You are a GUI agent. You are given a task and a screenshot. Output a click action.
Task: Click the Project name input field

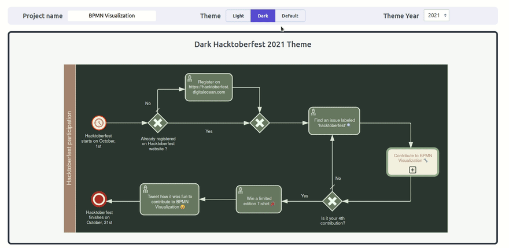pyautogui.click(x=112, y=16)
